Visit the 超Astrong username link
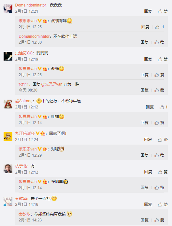 (x=24, y=101)
